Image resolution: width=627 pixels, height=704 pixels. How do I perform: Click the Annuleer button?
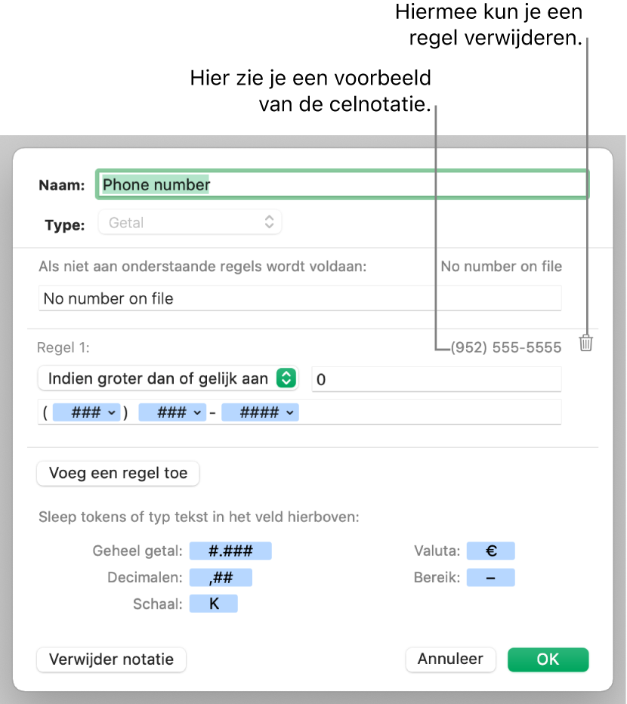point(450,659)
